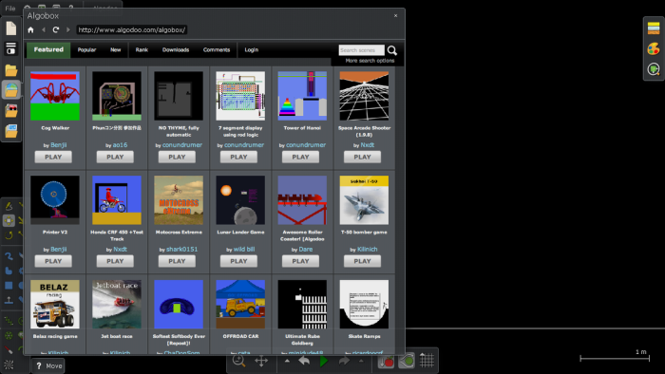Redo the last undone action
This screenshot has height=374, width=665.
344,361
